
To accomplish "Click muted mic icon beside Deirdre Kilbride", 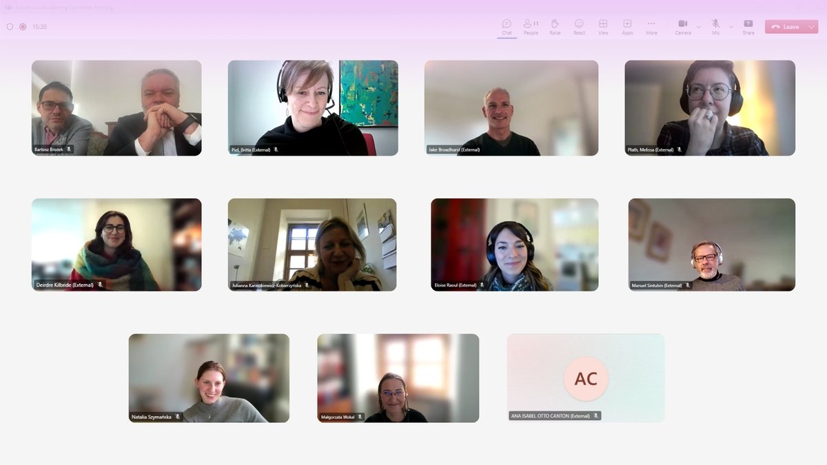I will [100, 285].
